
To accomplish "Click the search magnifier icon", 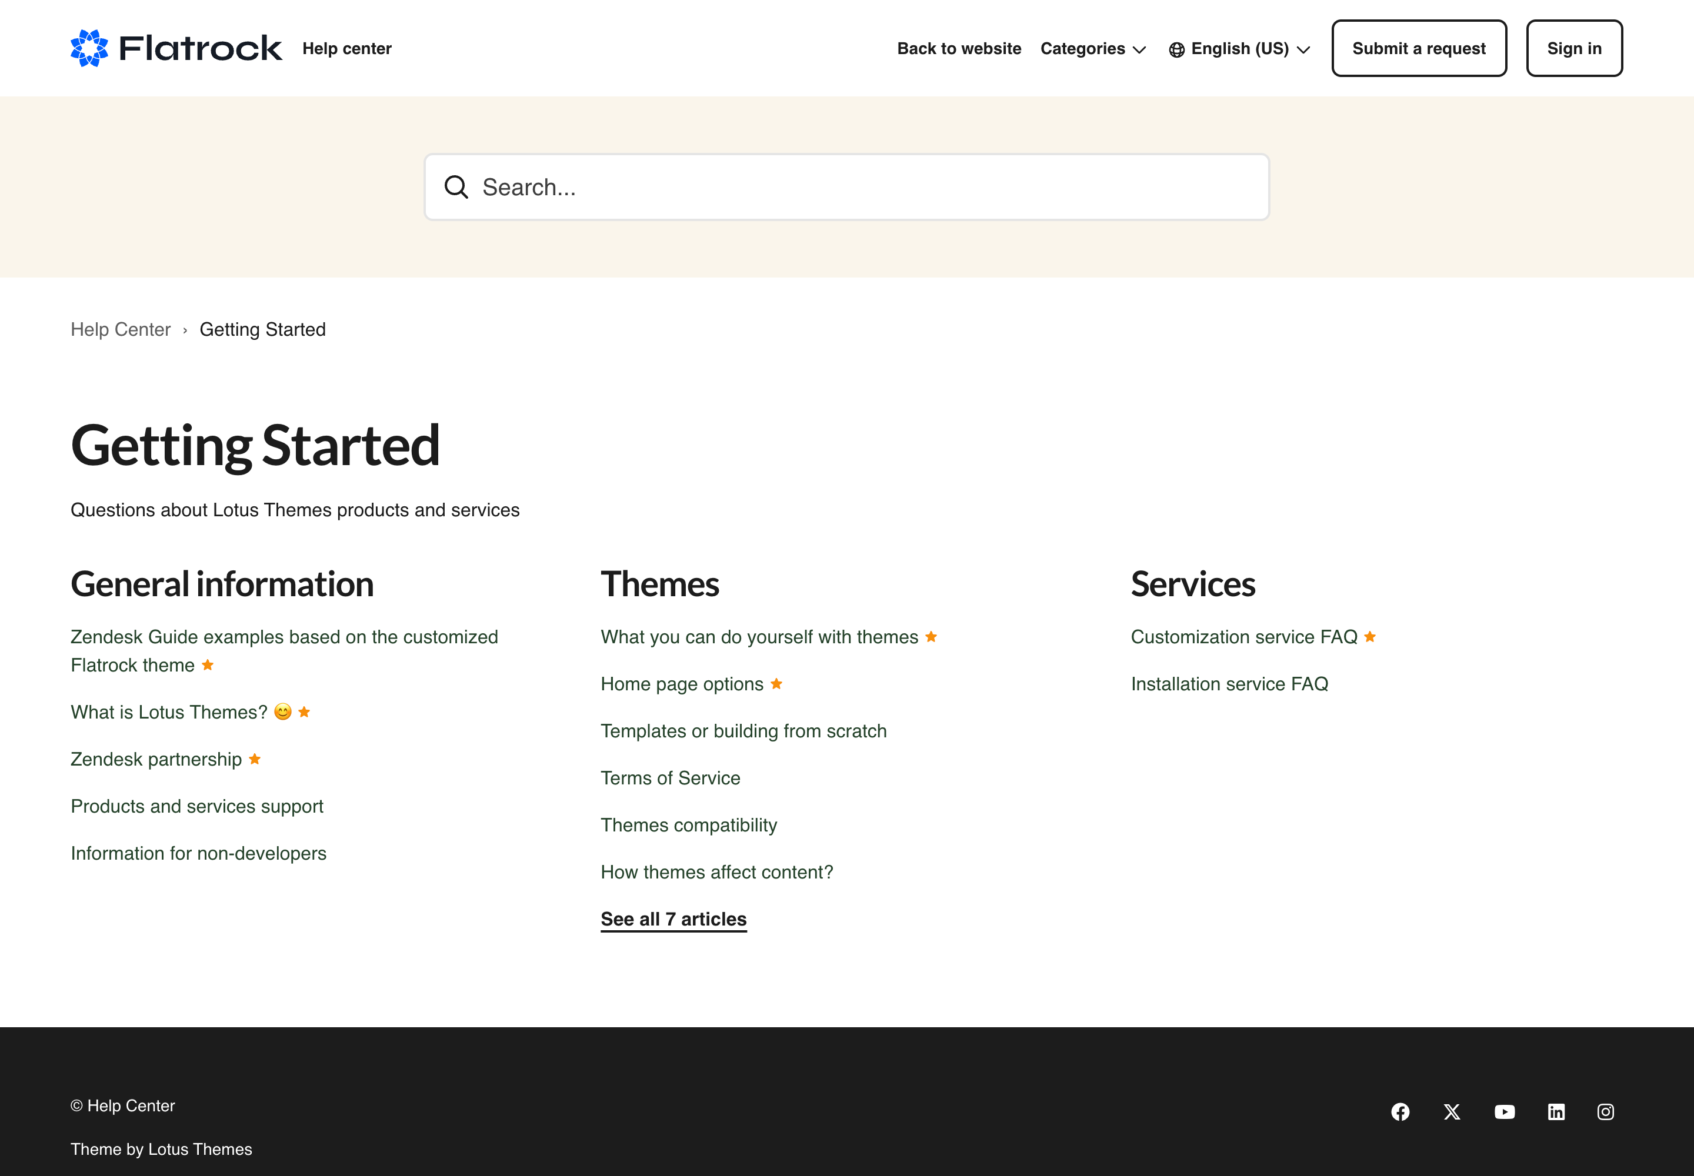I will (x=456, y=187).
